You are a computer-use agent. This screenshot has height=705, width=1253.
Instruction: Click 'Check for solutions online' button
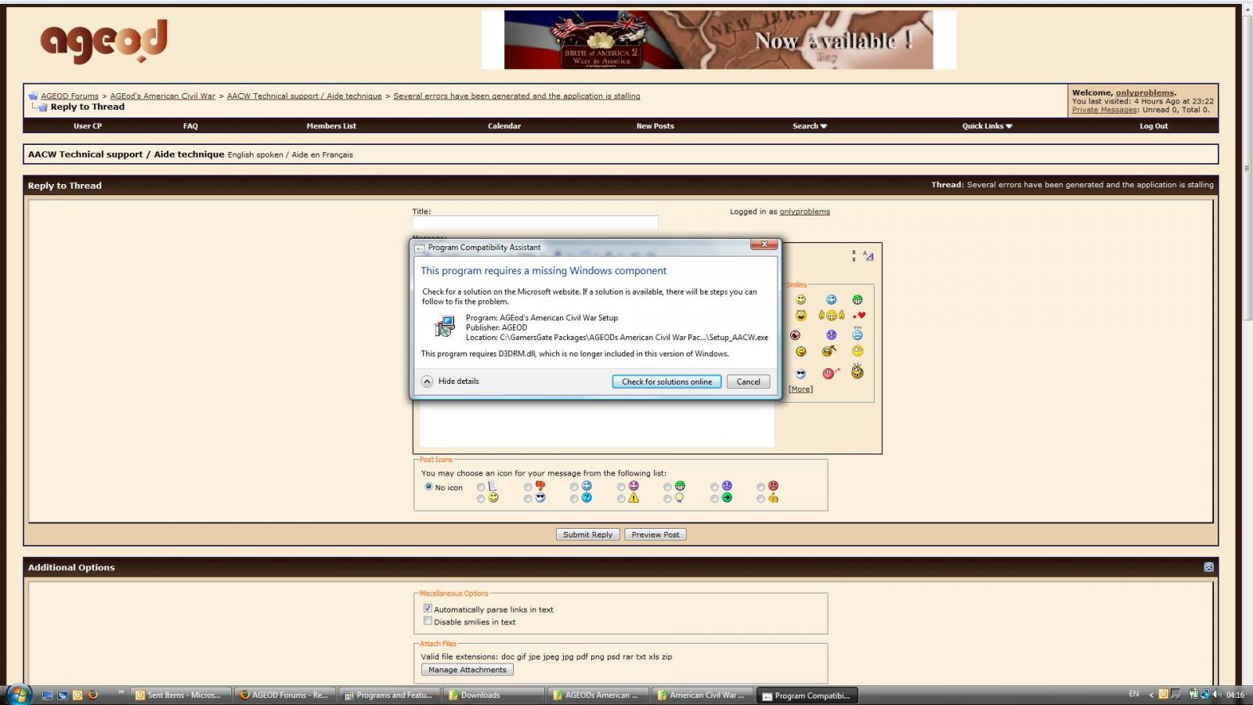tap(666, 381)
